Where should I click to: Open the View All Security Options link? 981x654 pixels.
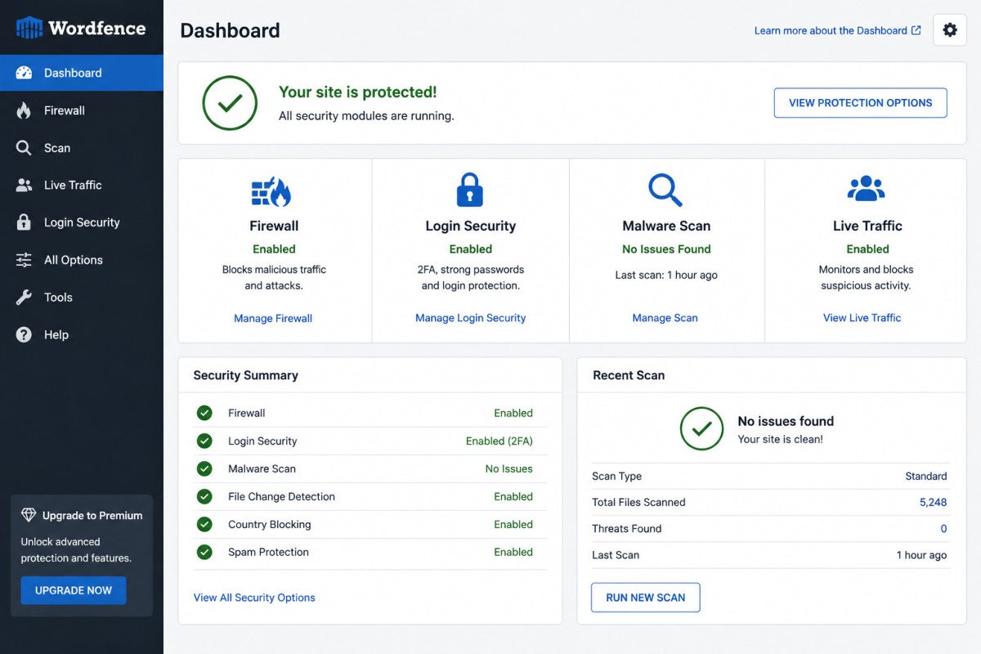(254, 598)
